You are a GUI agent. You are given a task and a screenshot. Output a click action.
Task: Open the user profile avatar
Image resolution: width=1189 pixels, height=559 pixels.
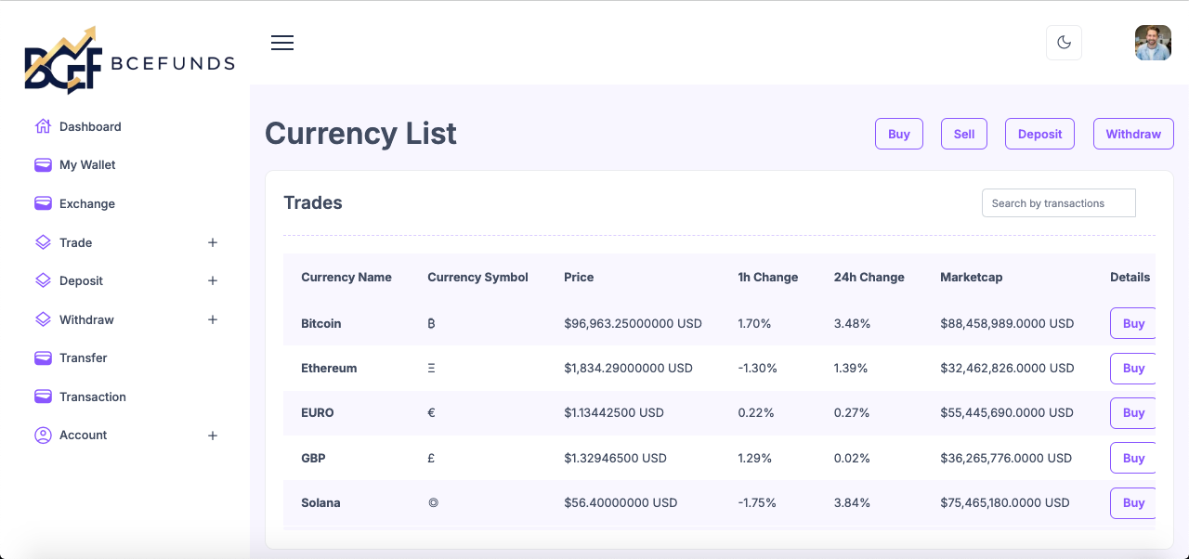pos(1153,43)
